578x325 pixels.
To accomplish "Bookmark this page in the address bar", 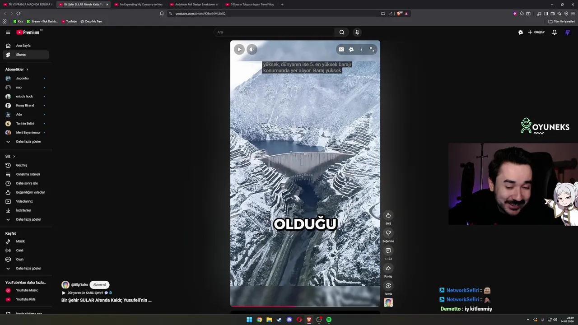I will pyautogui.click(x=162, y=14).
